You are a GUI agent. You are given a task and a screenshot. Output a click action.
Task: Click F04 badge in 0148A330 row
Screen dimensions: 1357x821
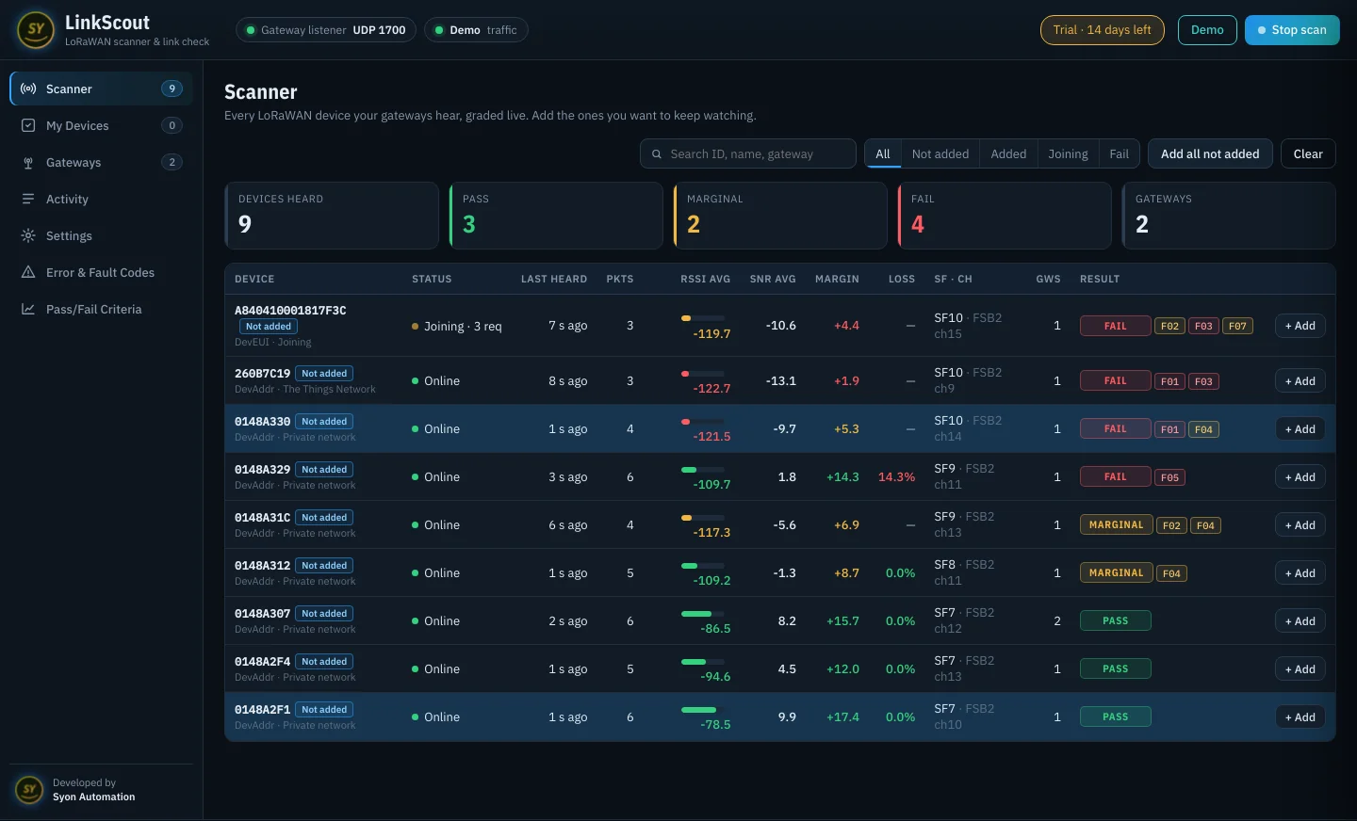point(1203,429)
